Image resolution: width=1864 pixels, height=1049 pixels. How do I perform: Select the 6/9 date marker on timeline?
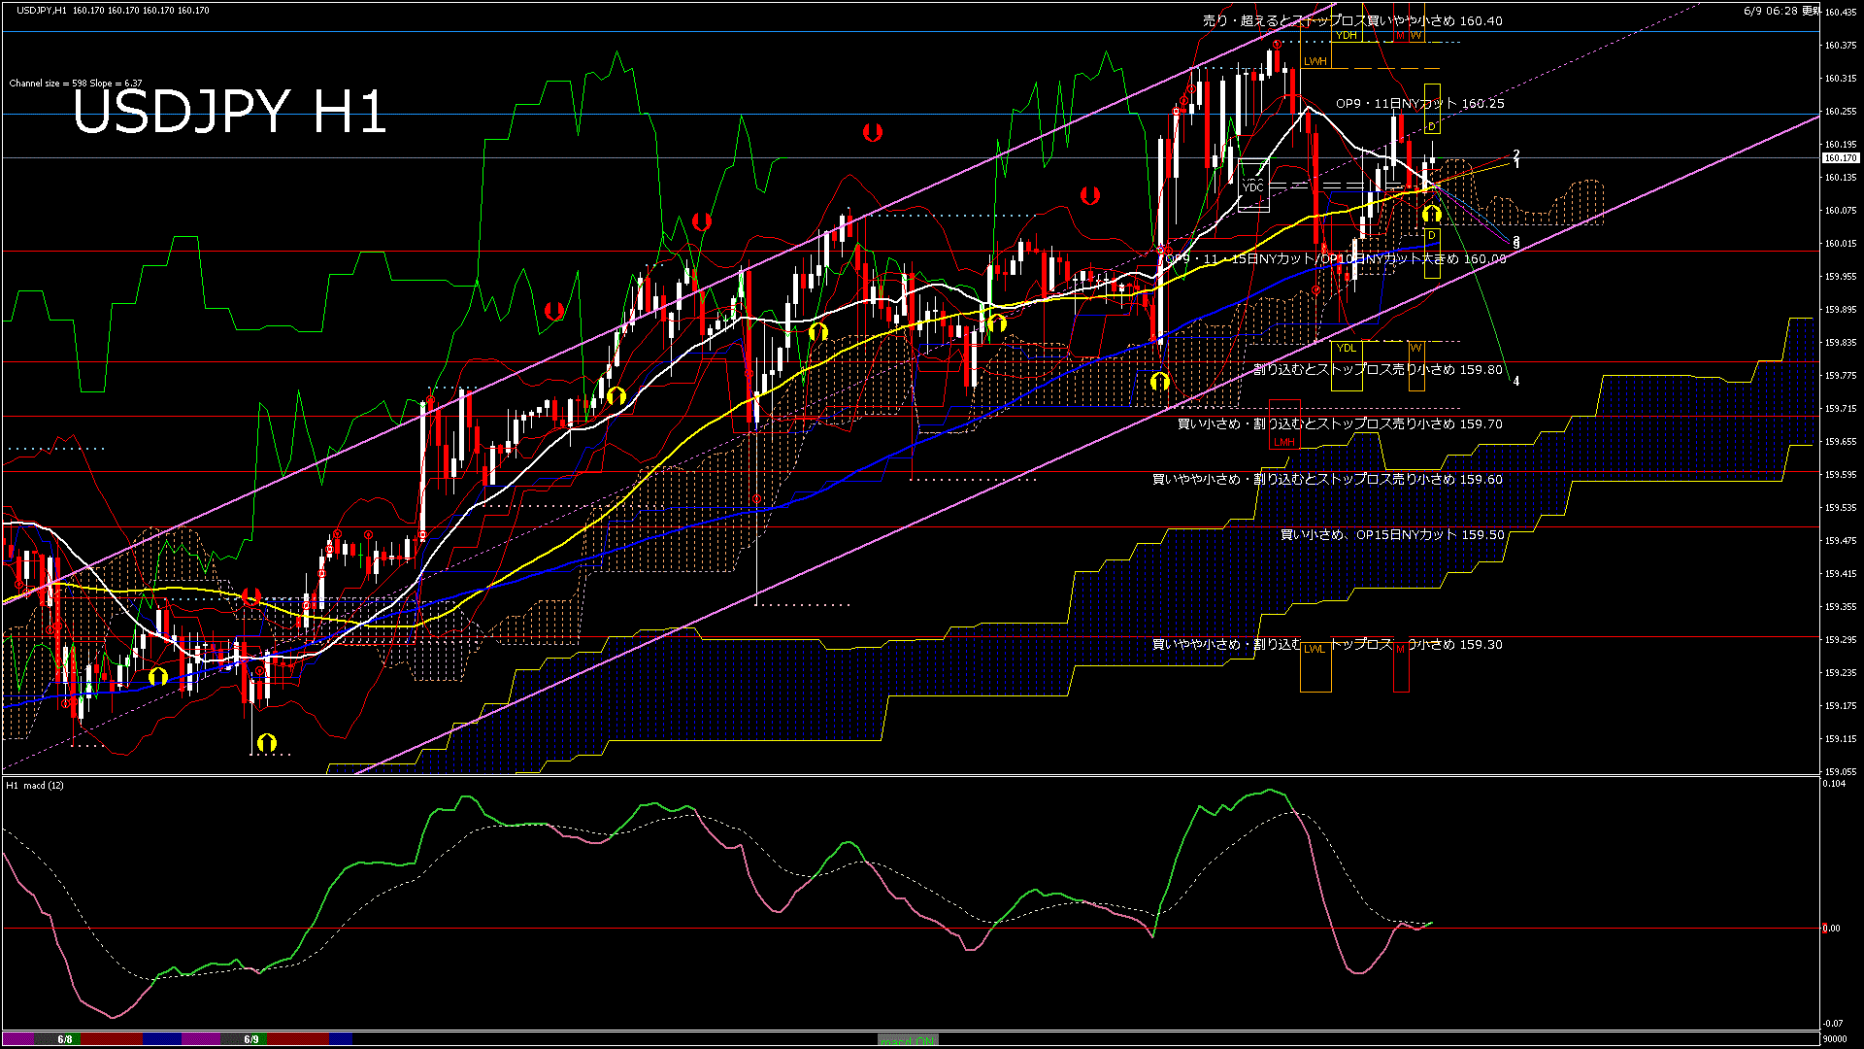pyautogui.click(x=251, y=1039)
